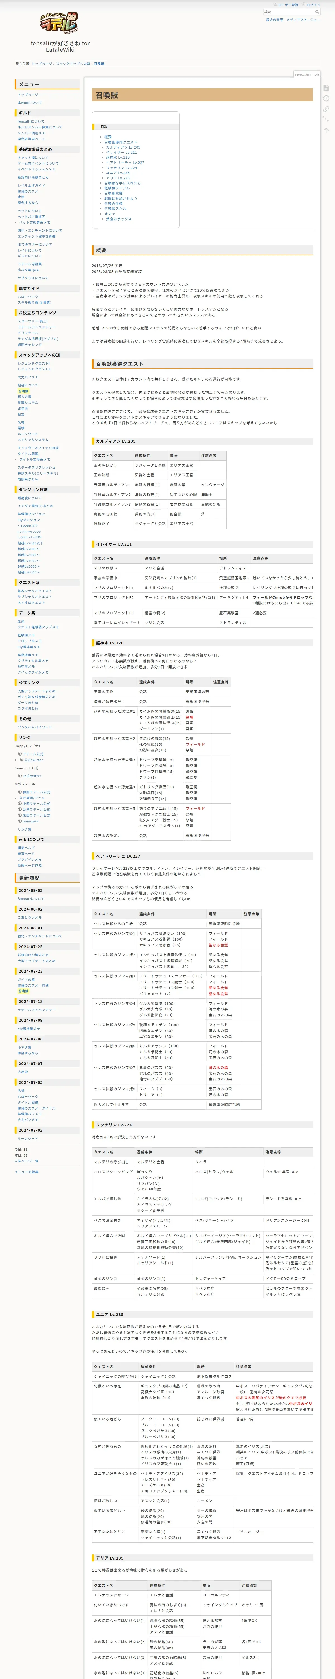Click the globe icon beside 韓国ラテール公式

coord(20,792)
